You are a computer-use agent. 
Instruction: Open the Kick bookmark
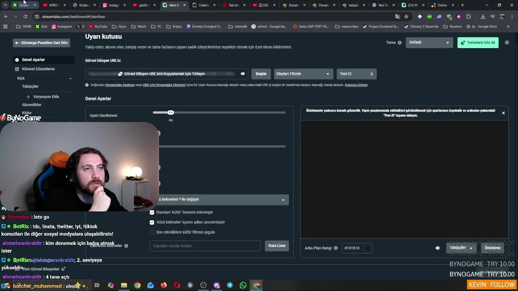pyautogui.click(x=42, y=26)
